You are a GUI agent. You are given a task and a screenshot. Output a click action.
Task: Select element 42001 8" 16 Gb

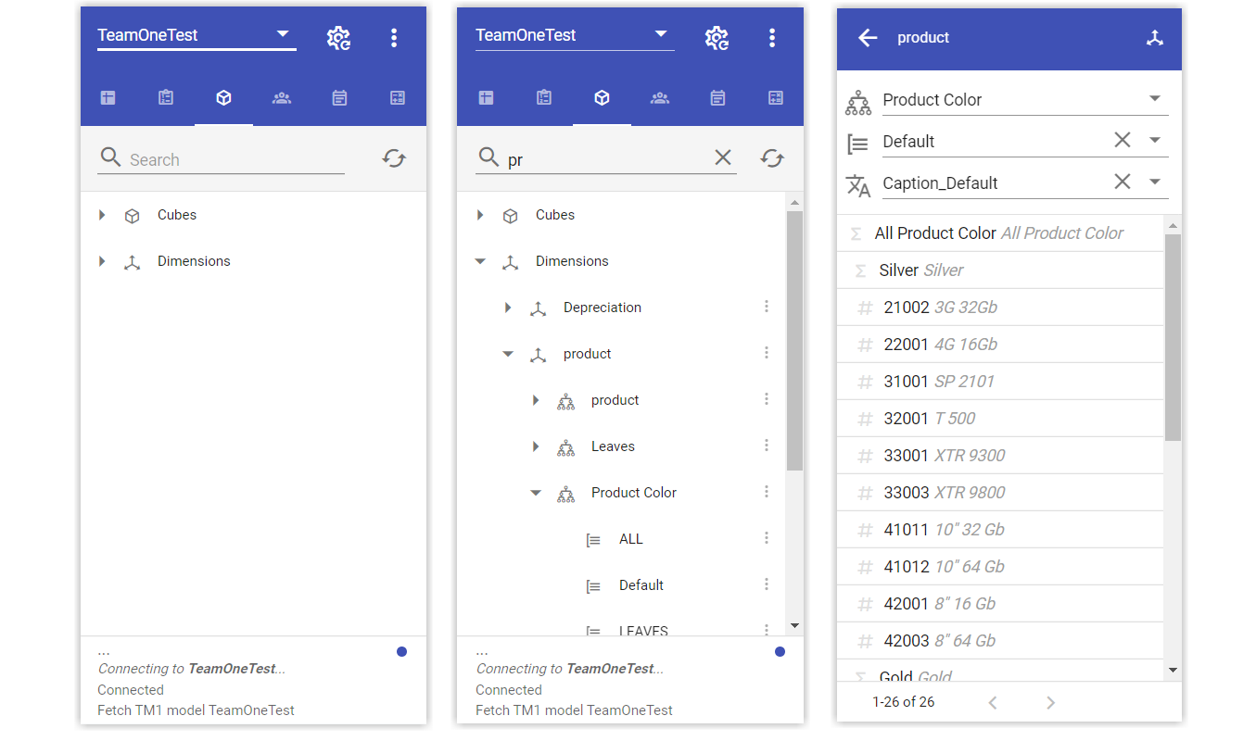click(1000, 604)
